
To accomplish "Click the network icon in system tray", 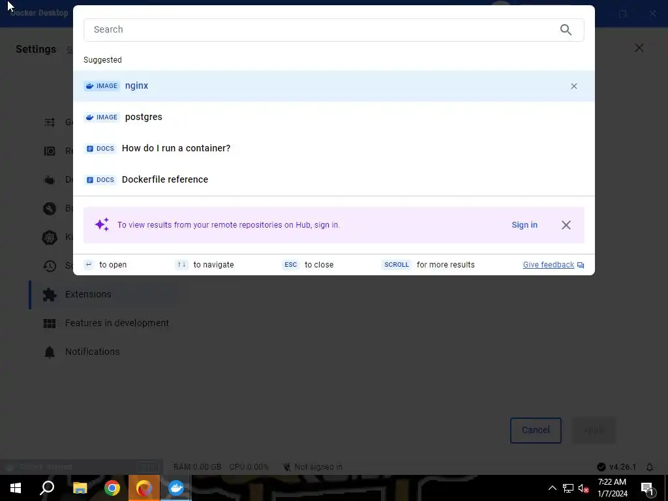I will pos(568,488).
